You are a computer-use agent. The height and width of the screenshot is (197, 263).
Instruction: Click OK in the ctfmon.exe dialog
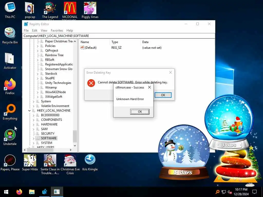[140, 112]
